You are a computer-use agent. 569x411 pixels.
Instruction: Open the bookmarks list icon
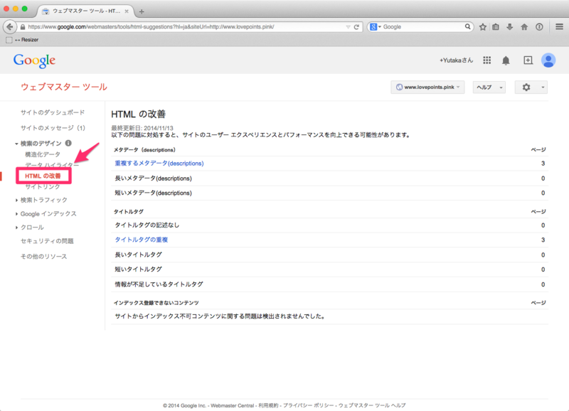tap(496, 27)
